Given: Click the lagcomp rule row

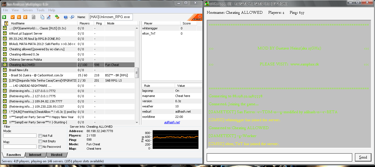Looking at the screenshot, I should coord(172,91).
